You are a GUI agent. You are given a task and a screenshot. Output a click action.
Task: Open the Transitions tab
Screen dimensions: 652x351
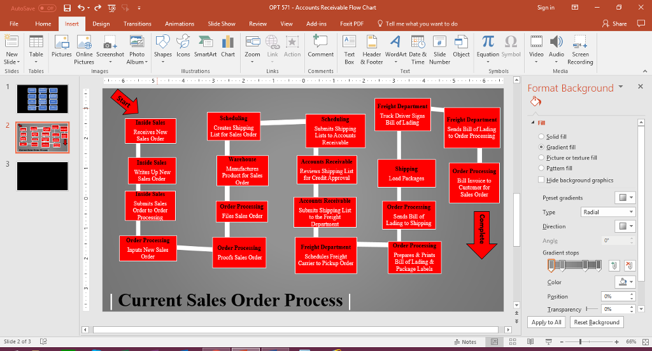point(138,24)
